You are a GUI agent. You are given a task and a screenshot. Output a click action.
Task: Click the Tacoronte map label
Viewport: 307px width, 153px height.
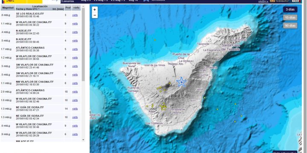coord(203,44)
